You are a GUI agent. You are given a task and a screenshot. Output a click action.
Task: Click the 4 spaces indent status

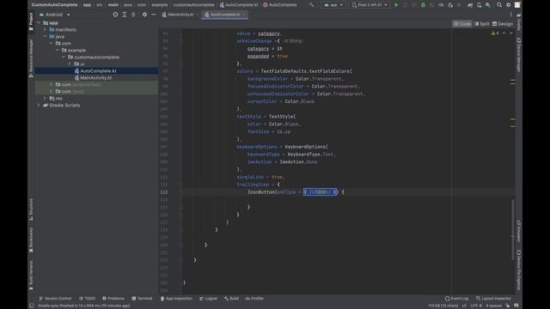(x=494, y=306)
